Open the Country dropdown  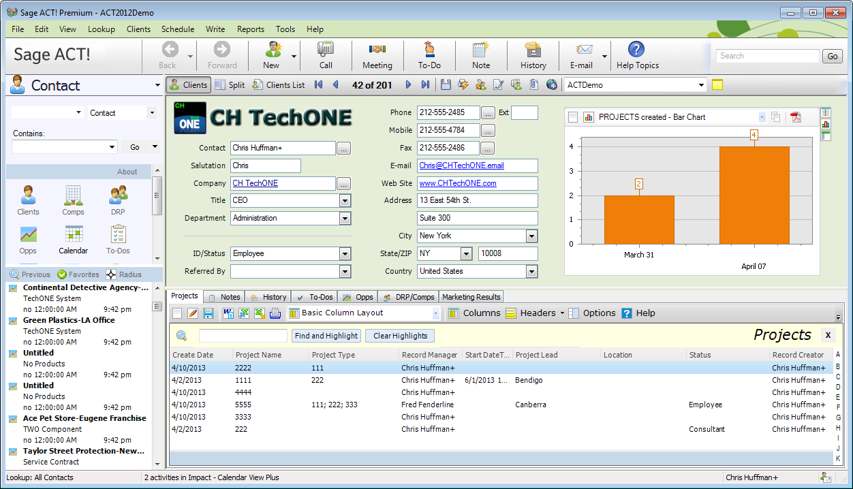tap(532, 272)
